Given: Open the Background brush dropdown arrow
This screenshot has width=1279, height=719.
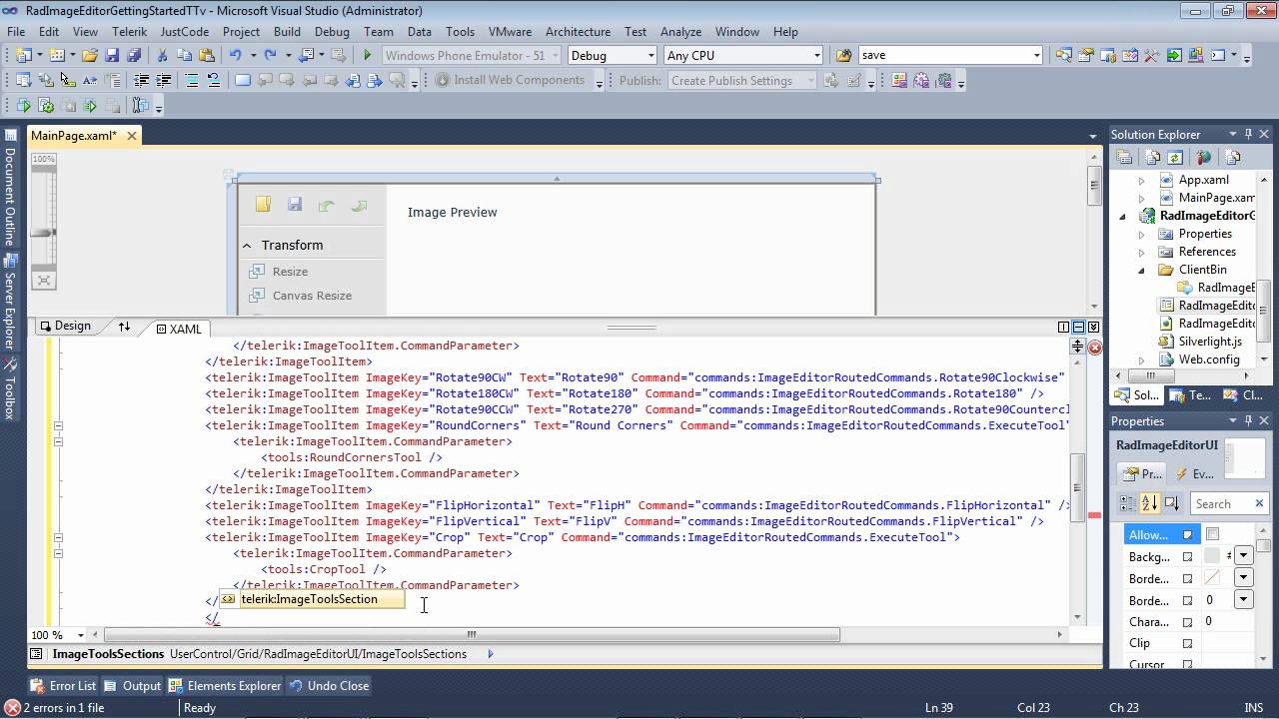Looking at the screenshot, I should tap(1244, 556).
